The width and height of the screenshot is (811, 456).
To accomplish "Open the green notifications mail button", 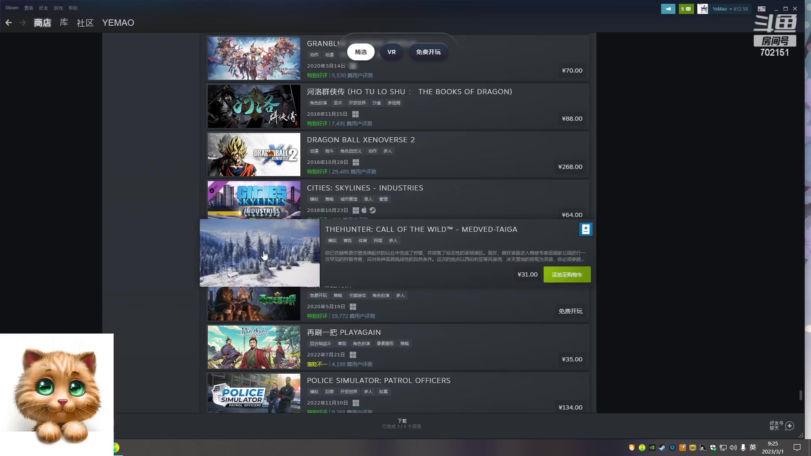I will (686, 9).
